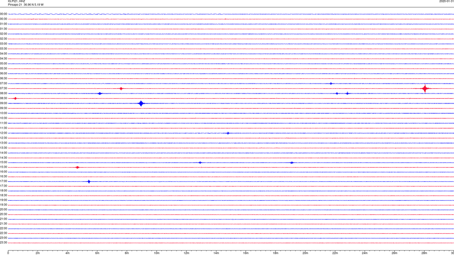Click the 20:00 time label
Screen dimensions: 454x255
[3, 210]
